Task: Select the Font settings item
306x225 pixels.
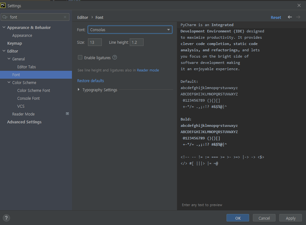Action: click(36, 75)
